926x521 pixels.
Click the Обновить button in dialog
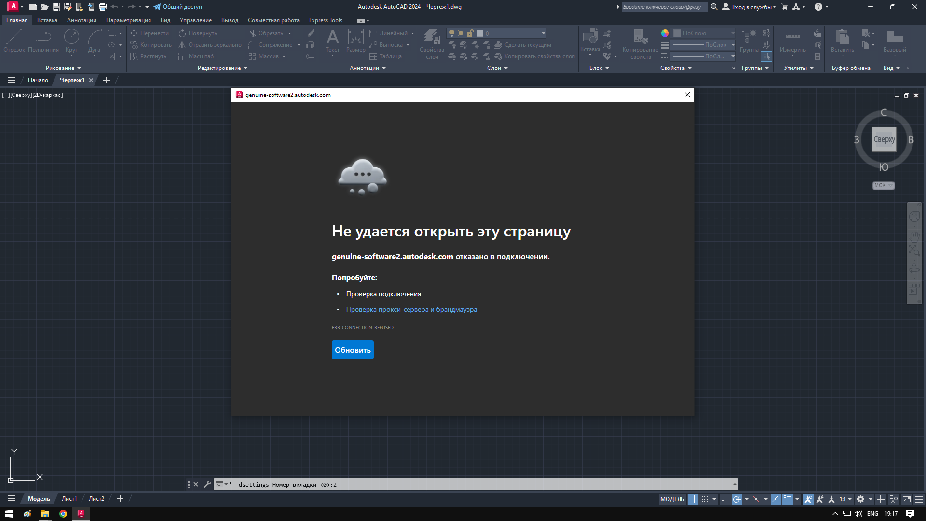coord(353,350)
